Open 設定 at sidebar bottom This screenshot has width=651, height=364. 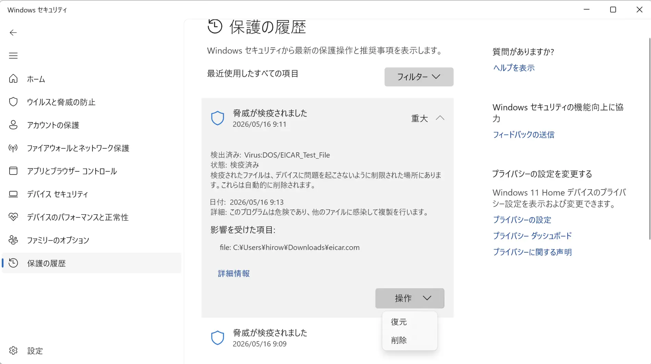(x=91, y=351)
